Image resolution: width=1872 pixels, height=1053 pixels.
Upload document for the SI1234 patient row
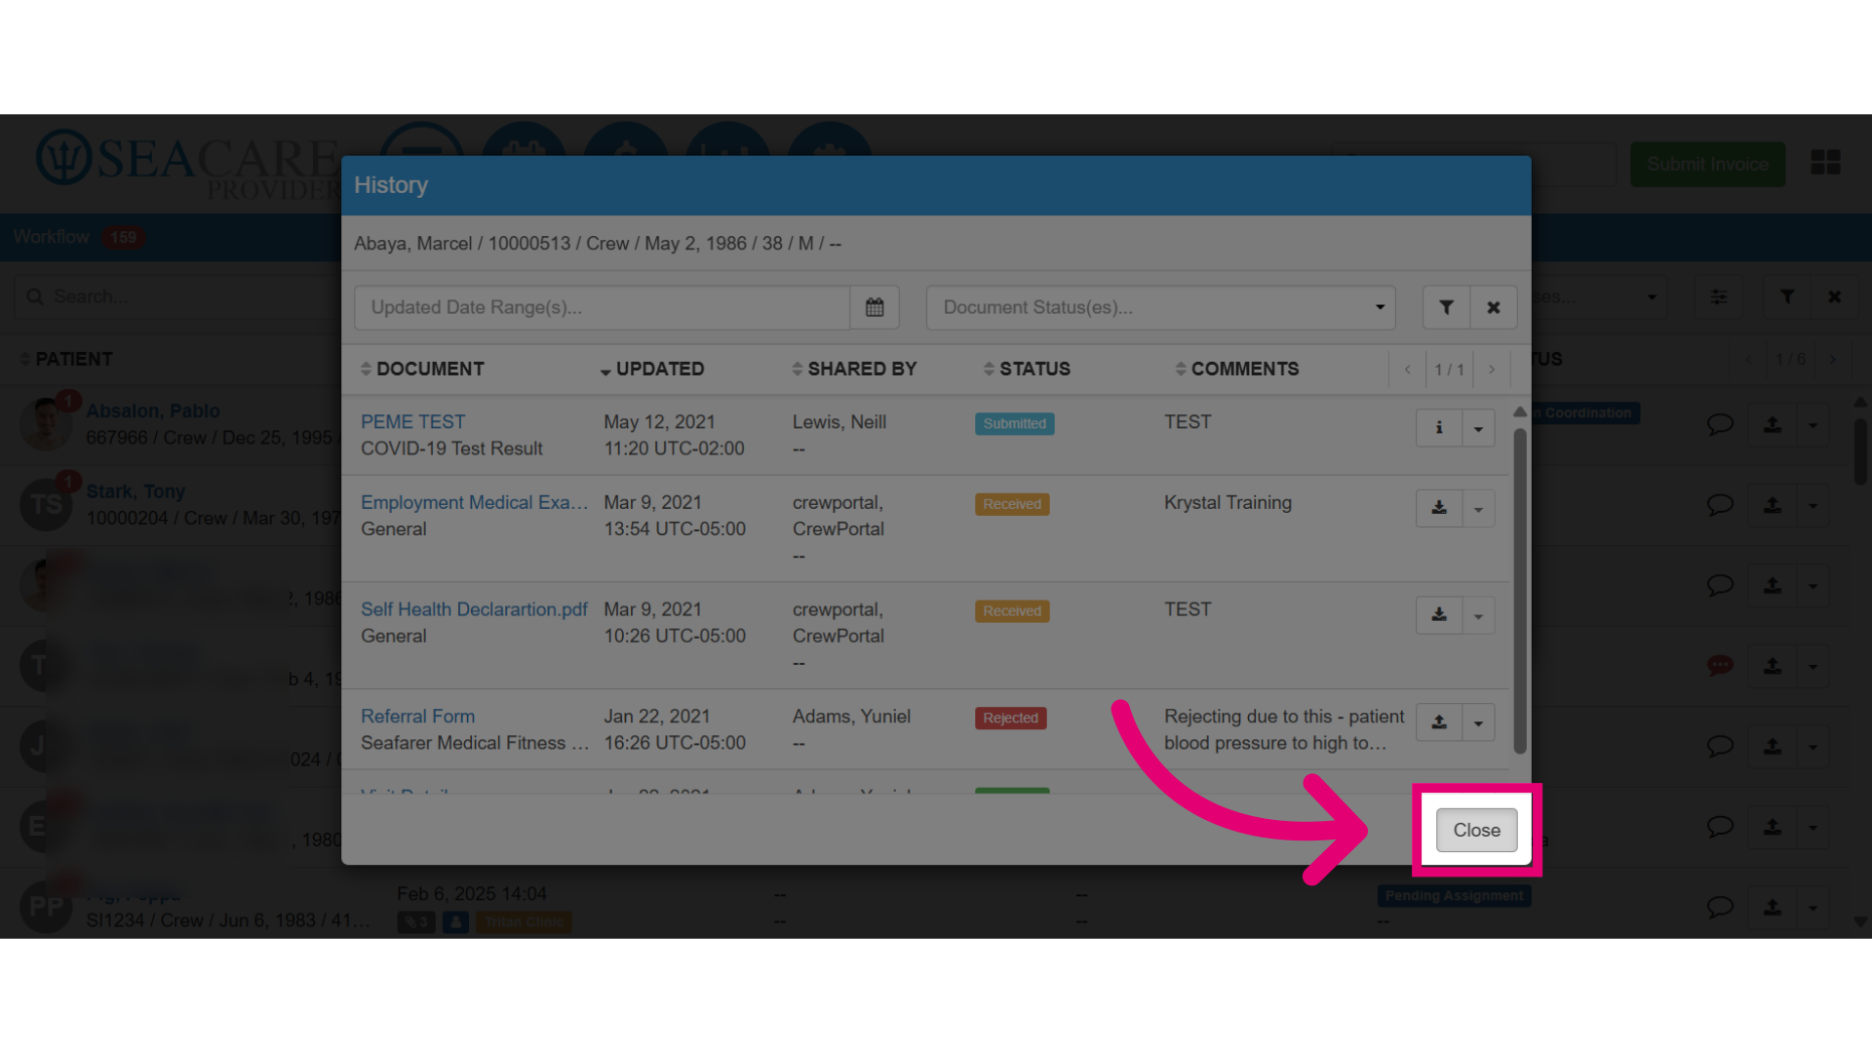pos(1773,907)
